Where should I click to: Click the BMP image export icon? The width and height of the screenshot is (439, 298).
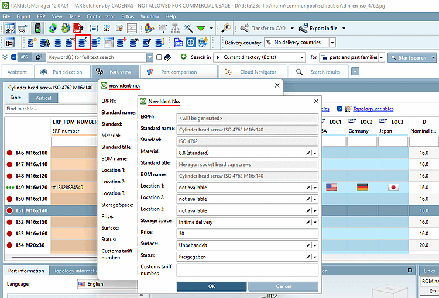click(x=10, y=27)
